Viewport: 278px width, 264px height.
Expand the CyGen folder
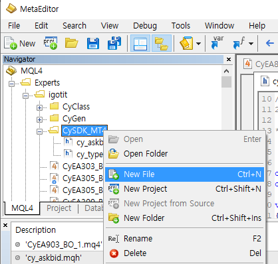(39, 119)
